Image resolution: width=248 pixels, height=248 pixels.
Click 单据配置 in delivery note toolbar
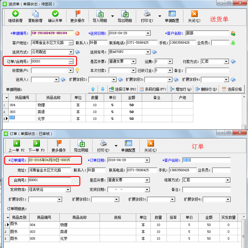click(x=172, y=16)
